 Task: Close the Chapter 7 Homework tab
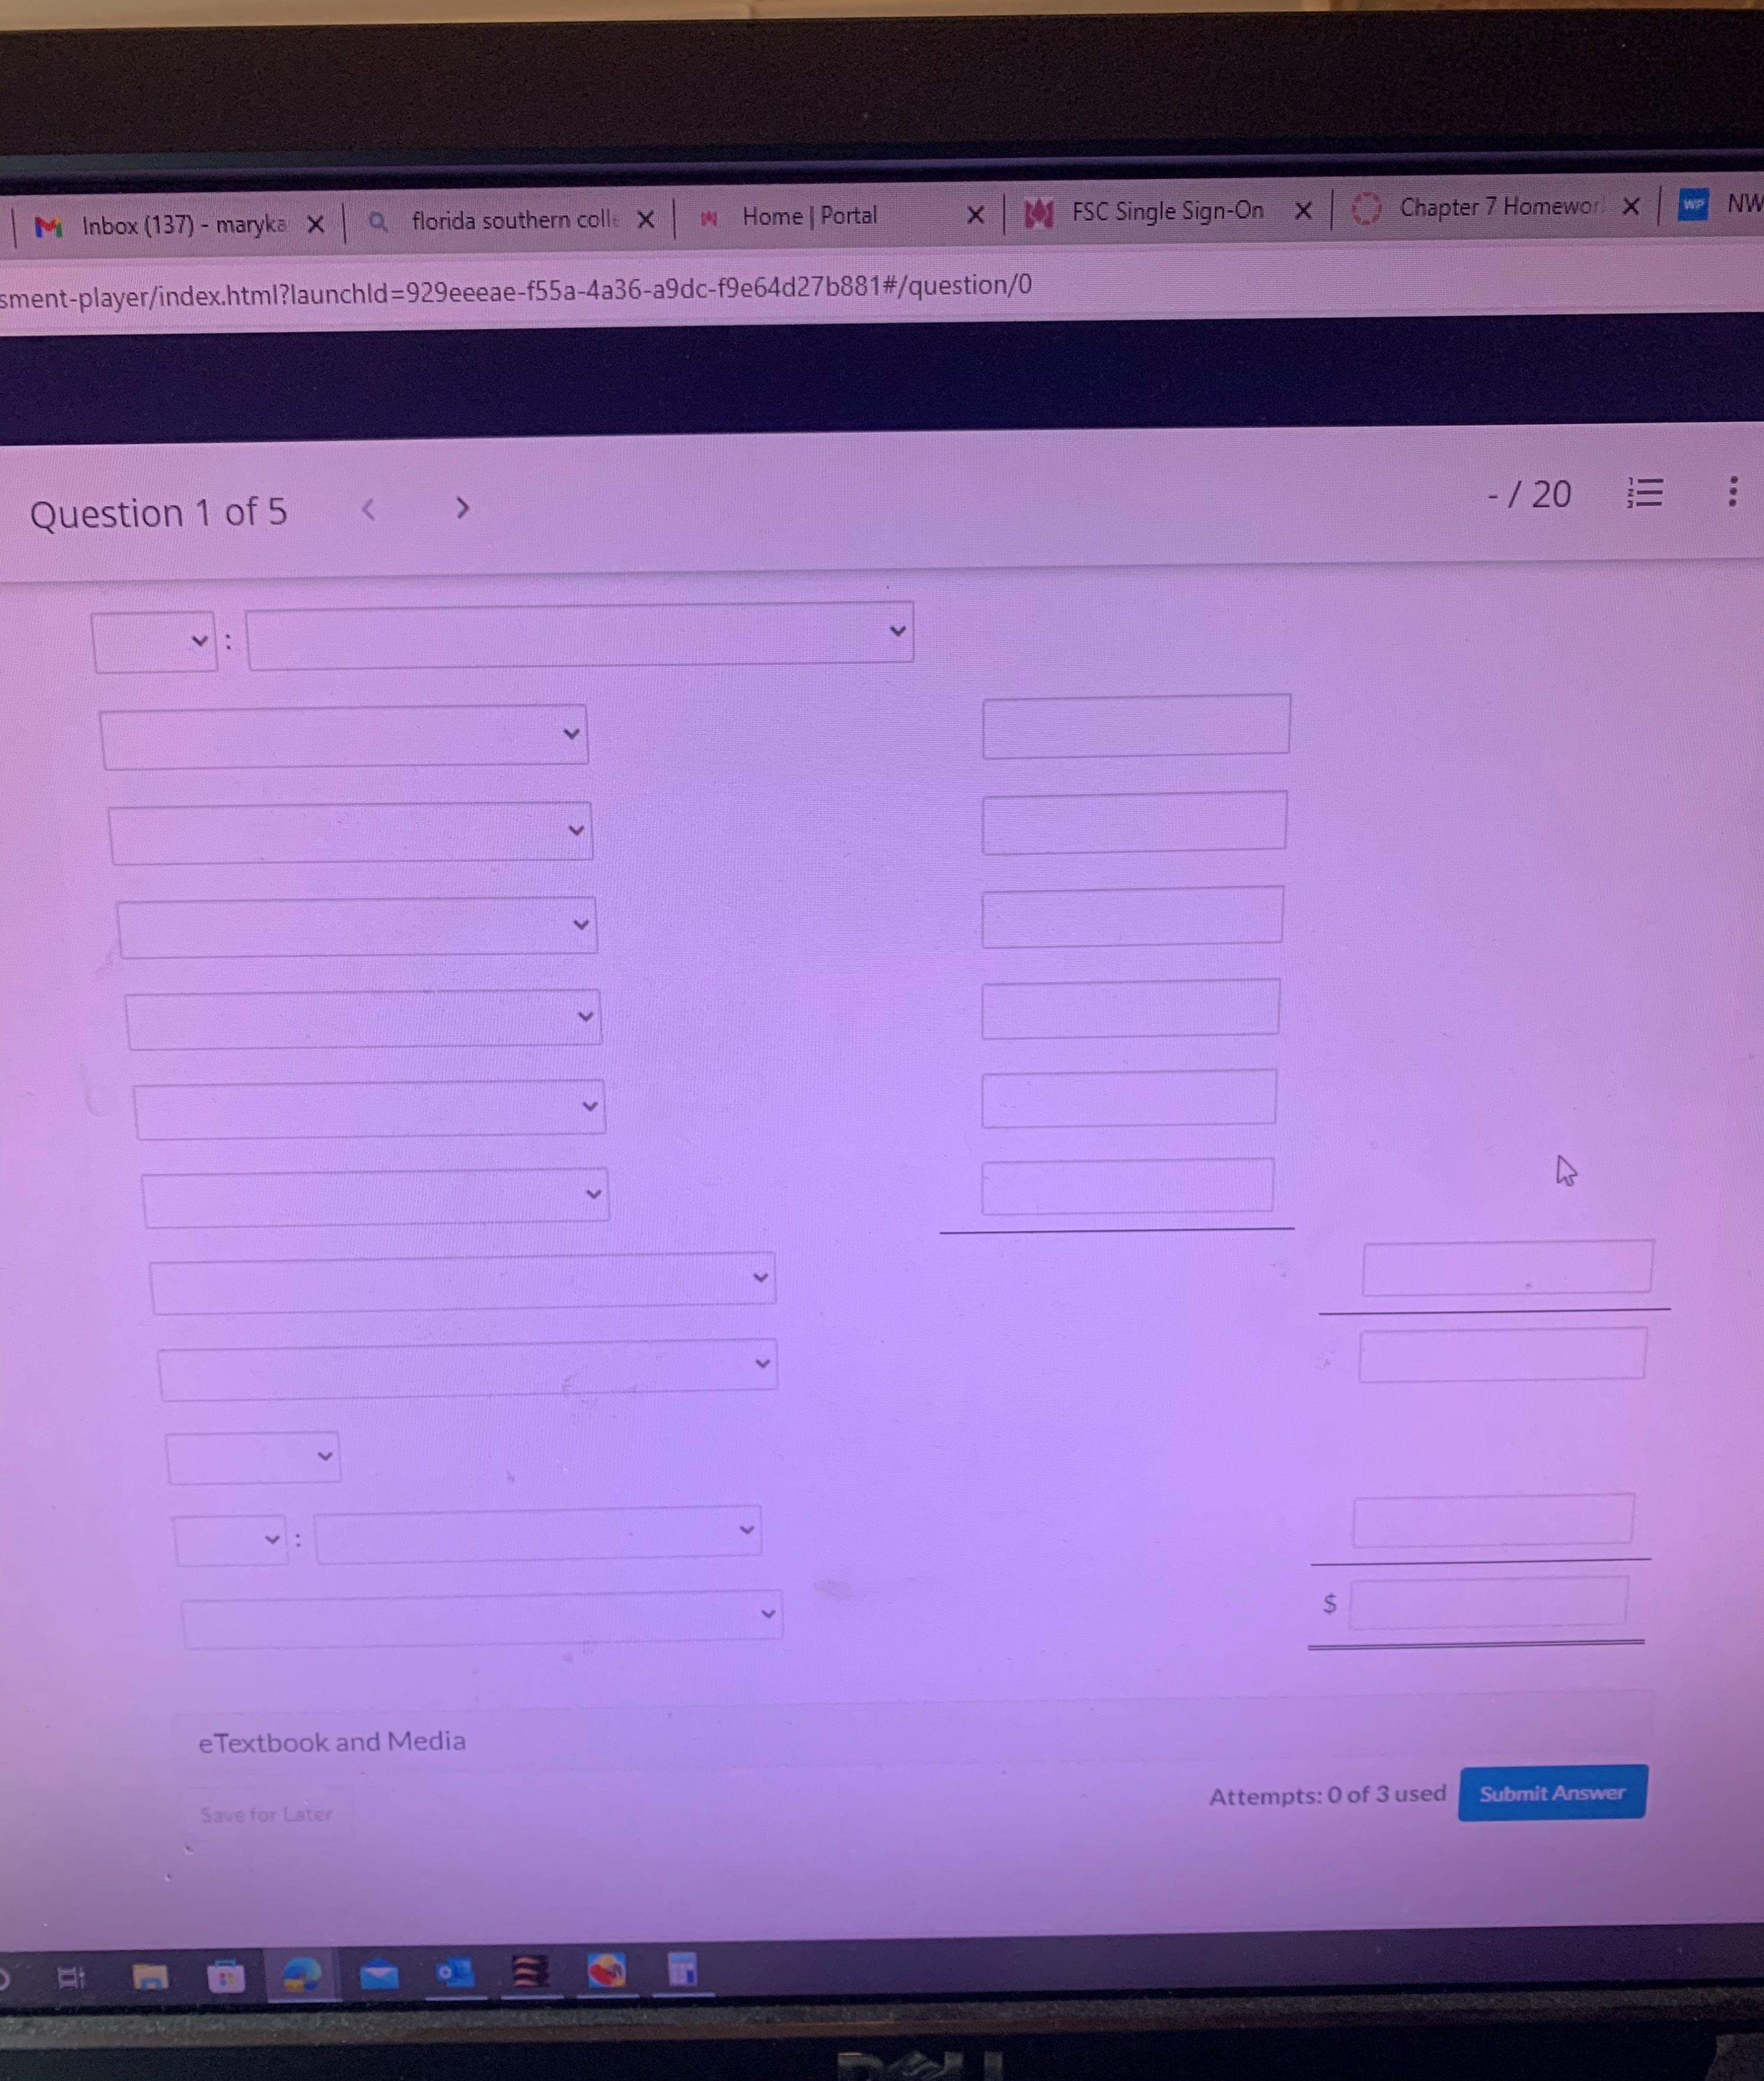(x=1631, y=207)
